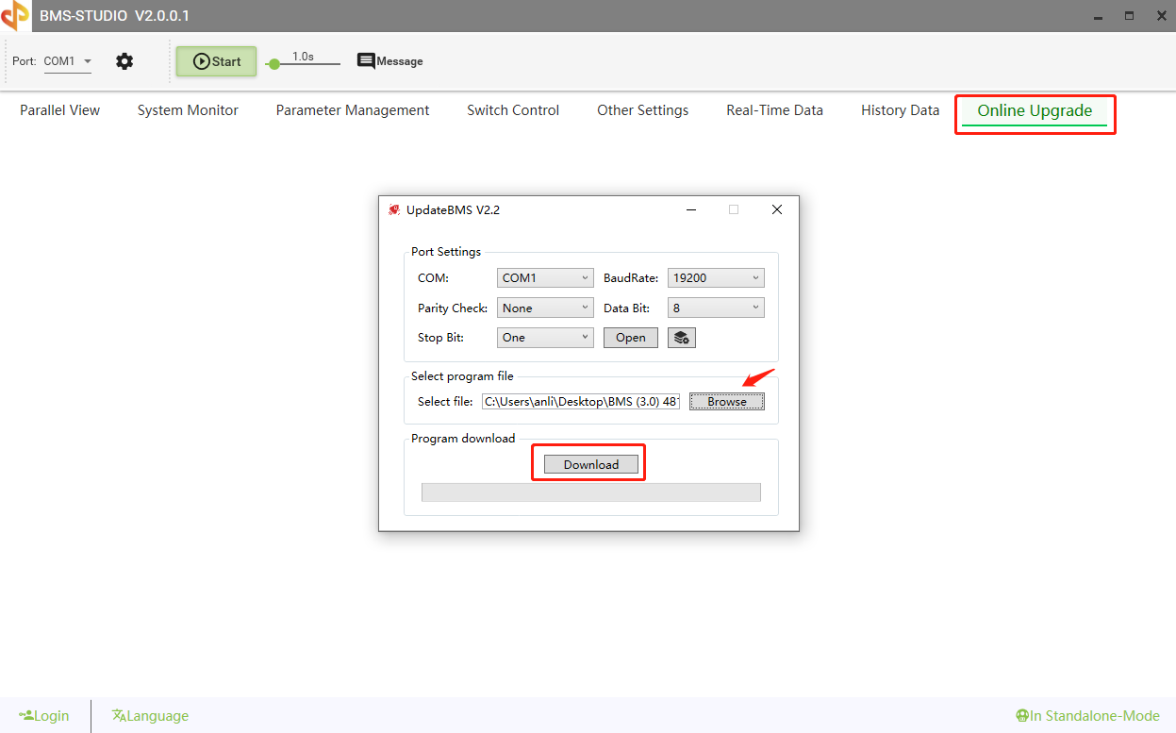Open the Parity Check dropdown

544,307
